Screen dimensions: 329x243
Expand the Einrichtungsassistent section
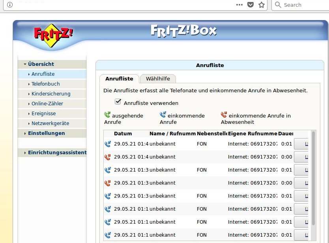(x=52, y=153)
